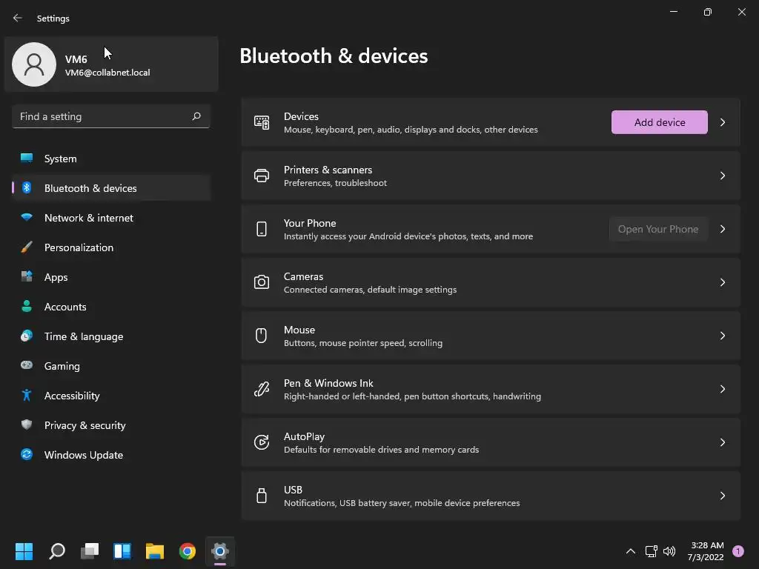Open Time & language settings
Screen dimensions: 759x569
tap(111, 336)
